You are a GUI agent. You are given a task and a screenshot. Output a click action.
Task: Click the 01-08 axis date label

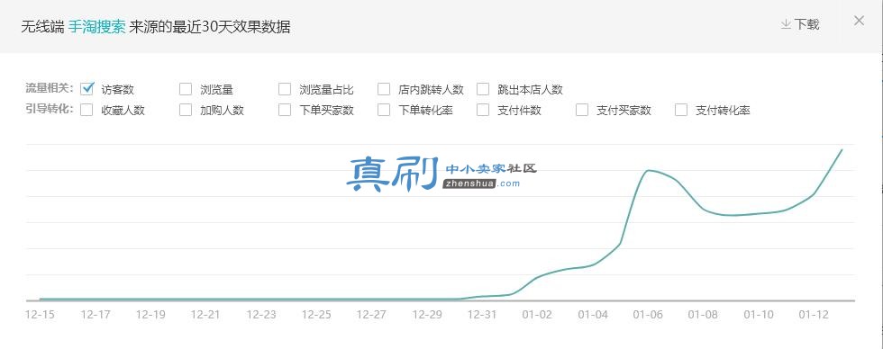click(x=704, y=315)
